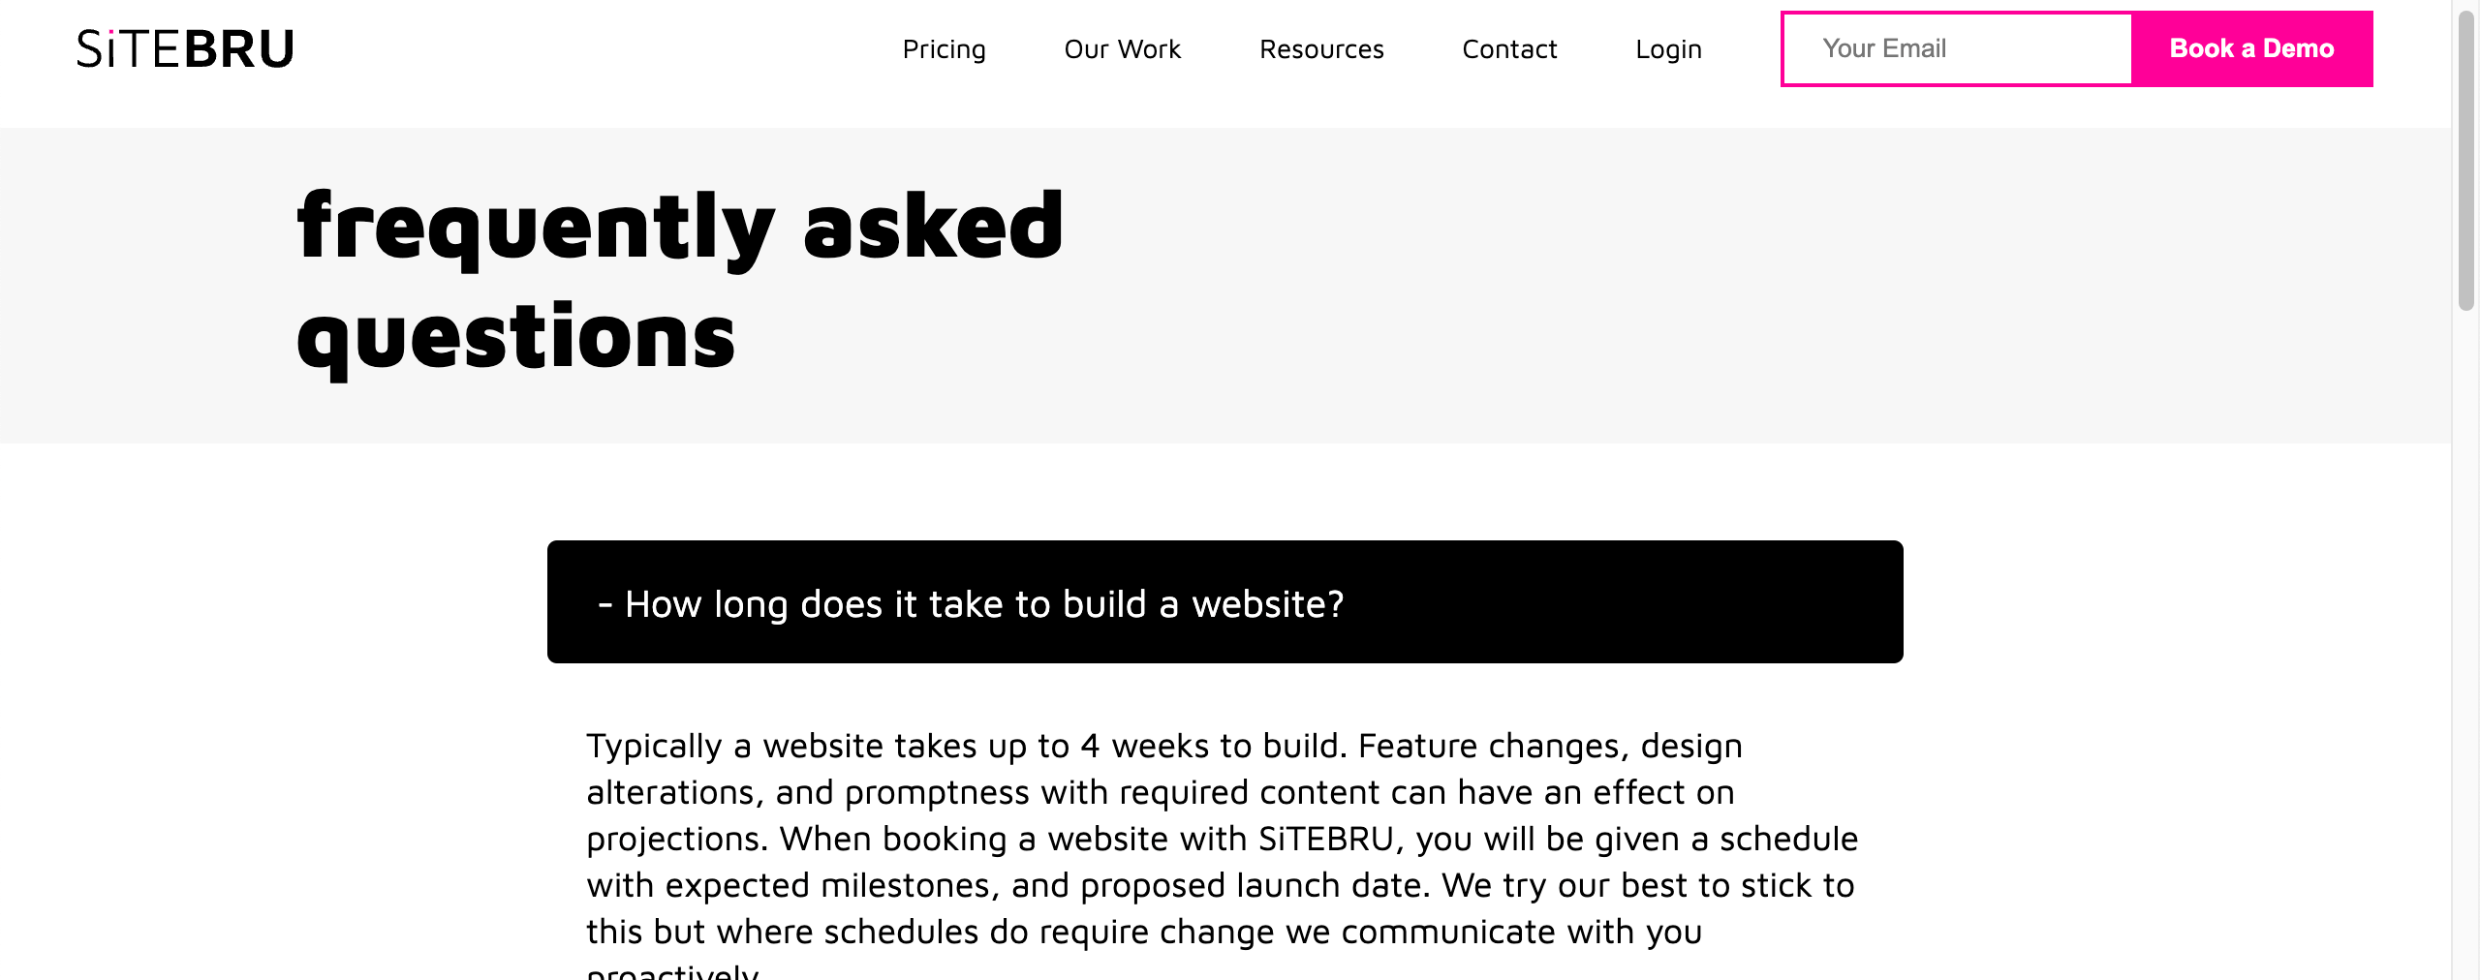Go to the Contact page
The width and height of the screenshot is (2480, 980).
point(1508,48)
